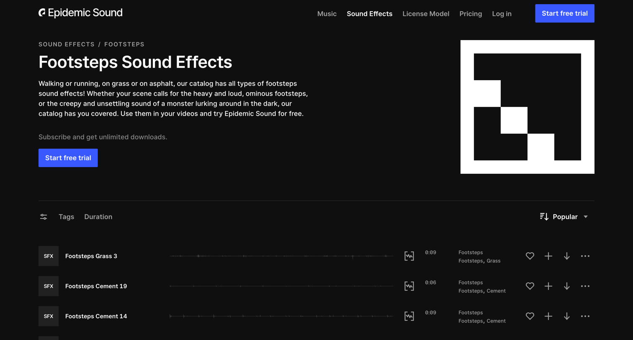
Task: Go to SOUND EFFECTS breadcrumb
Action: click(x=67, y=44)
